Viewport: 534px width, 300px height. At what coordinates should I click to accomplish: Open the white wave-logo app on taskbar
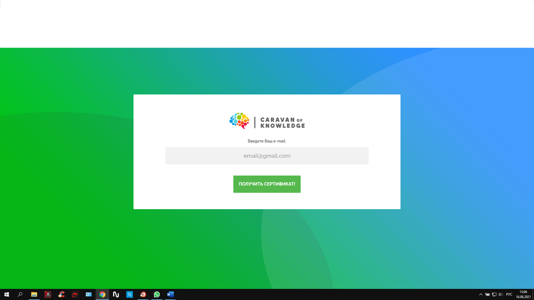coord(116,294)
